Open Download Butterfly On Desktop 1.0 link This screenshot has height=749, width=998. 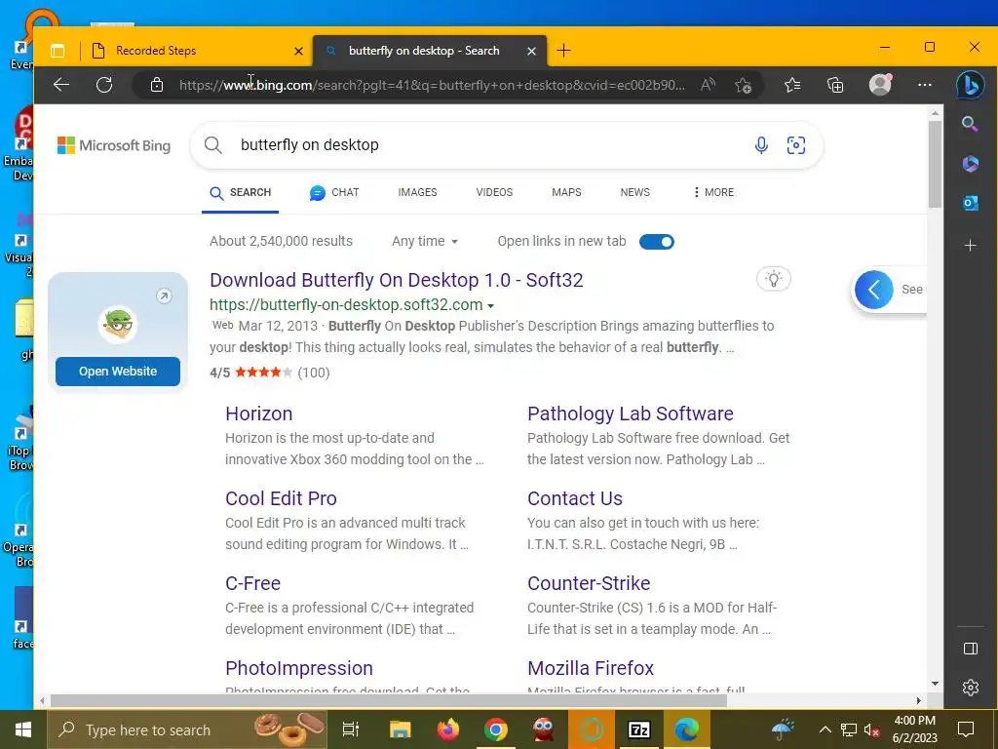pos(396,280)
